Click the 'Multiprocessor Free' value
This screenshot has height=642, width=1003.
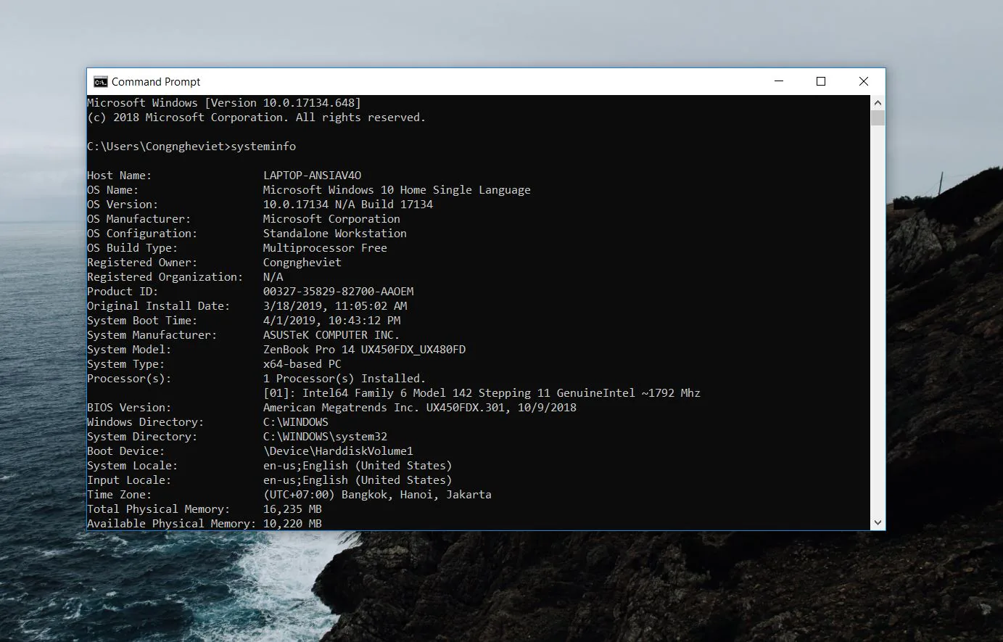tap(325, 248)
